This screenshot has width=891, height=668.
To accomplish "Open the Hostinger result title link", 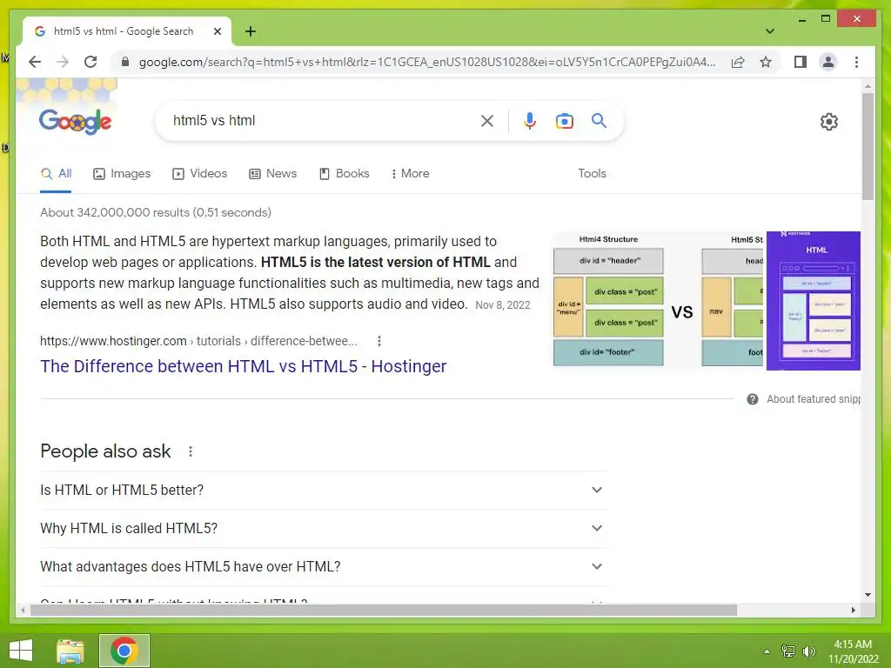I will tap(244, 366).
